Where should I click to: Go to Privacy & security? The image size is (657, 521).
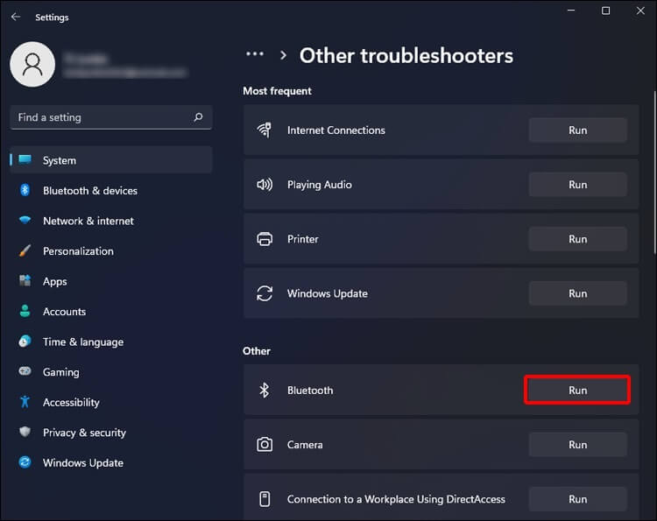pos(111,433)
